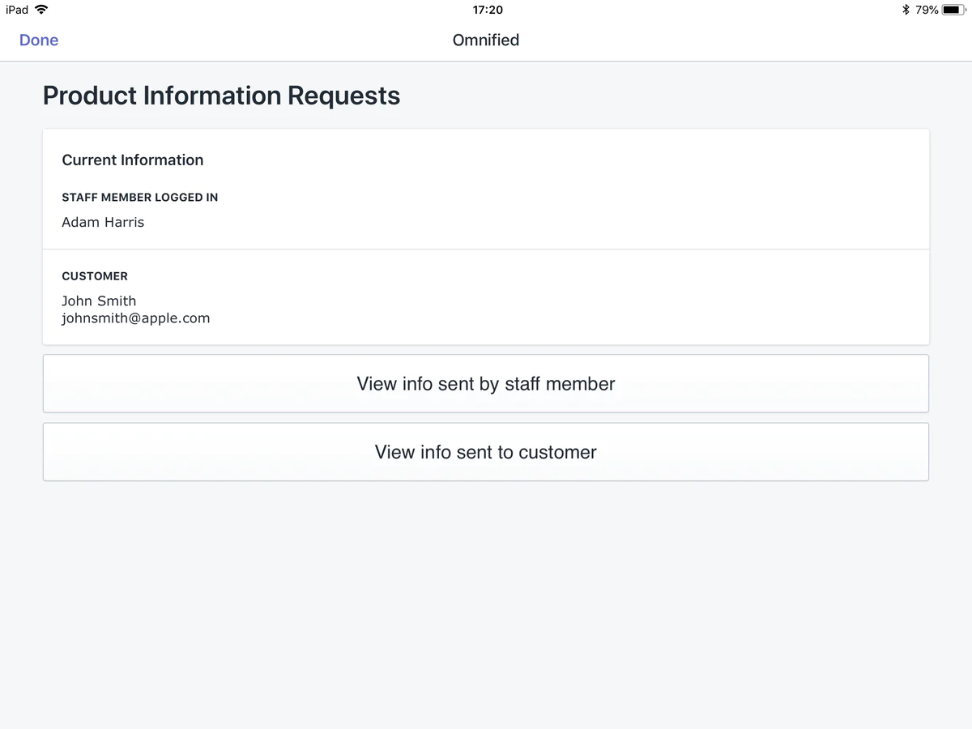This screenshot has width=972, height=729.
Task: Tap the battery indicator icon
Action: pyautogui.click(x=954, y=10)
